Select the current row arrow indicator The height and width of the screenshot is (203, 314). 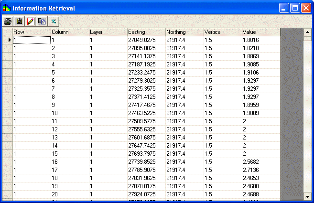click(x=8, y=40)
